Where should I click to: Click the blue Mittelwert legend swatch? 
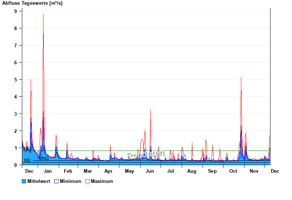[24, 181]
